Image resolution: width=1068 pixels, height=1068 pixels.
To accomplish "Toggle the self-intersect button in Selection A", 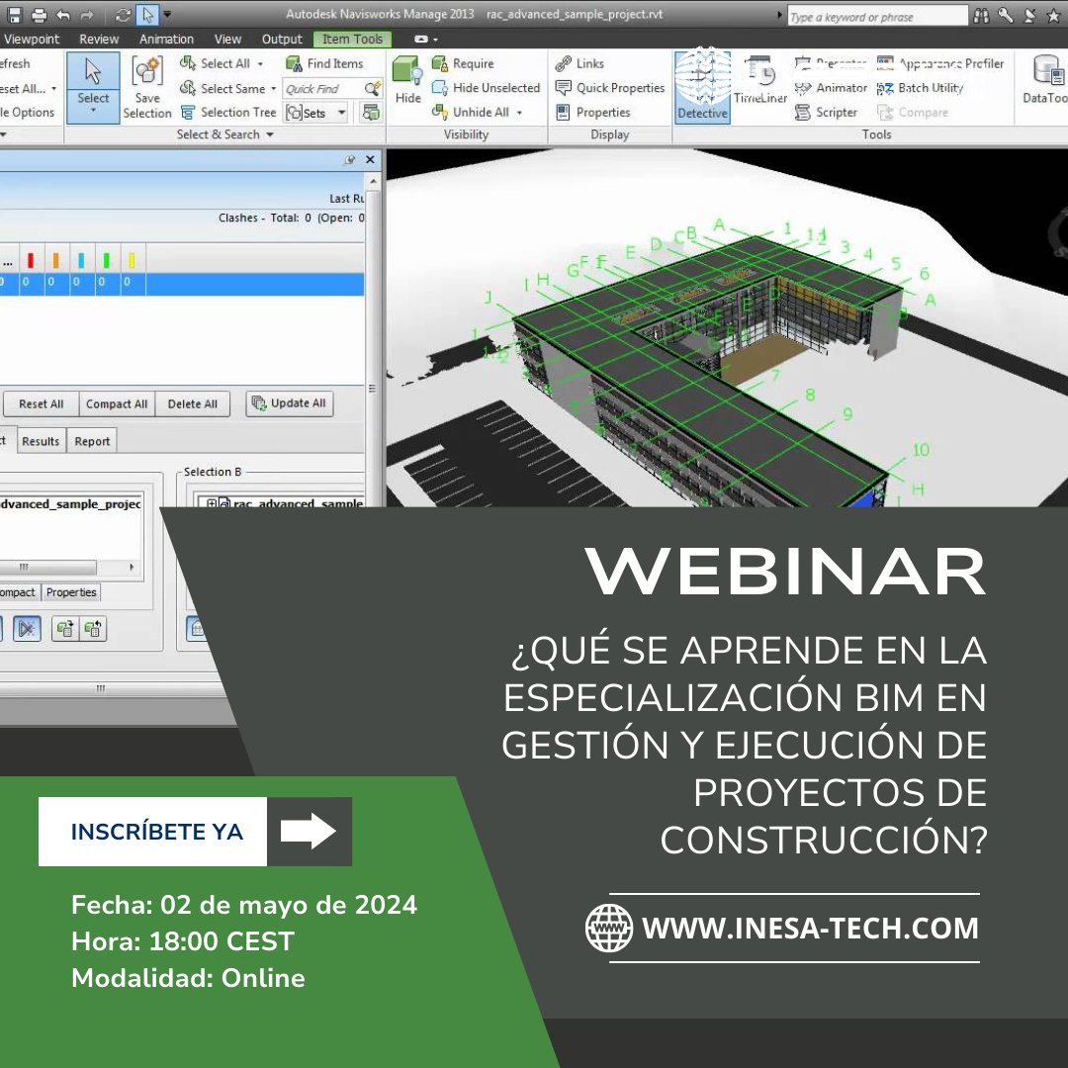I will (27, 628).
